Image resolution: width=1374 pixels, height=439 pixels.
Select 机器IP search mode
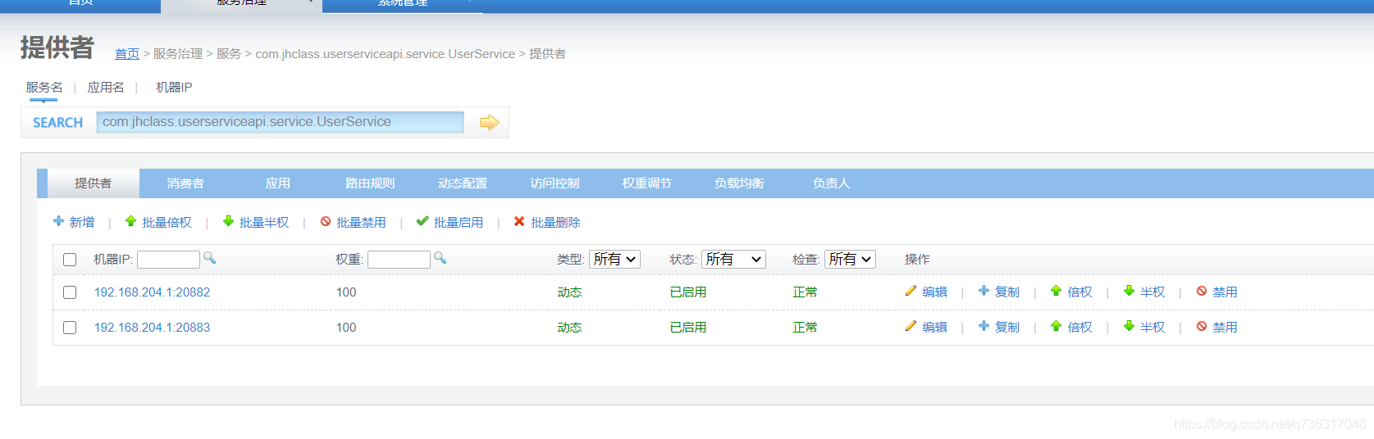tap(174, 87)
